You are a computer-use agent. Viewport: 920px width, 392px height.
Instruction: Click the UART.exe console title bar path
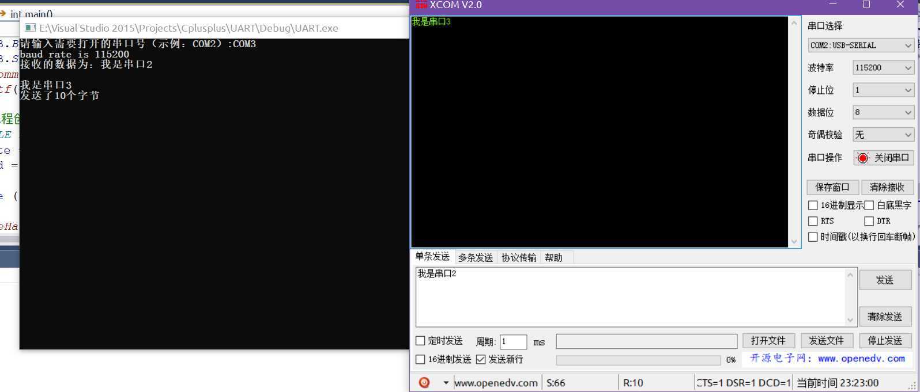[188, 28]
